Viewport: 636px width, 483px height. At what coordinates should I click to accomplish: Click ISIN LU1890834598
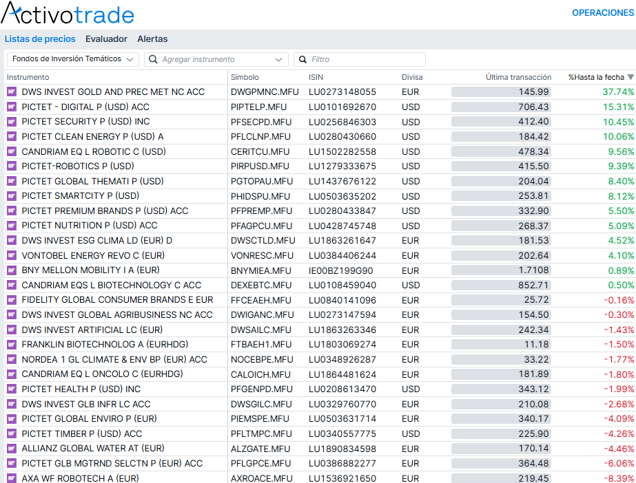342,449
